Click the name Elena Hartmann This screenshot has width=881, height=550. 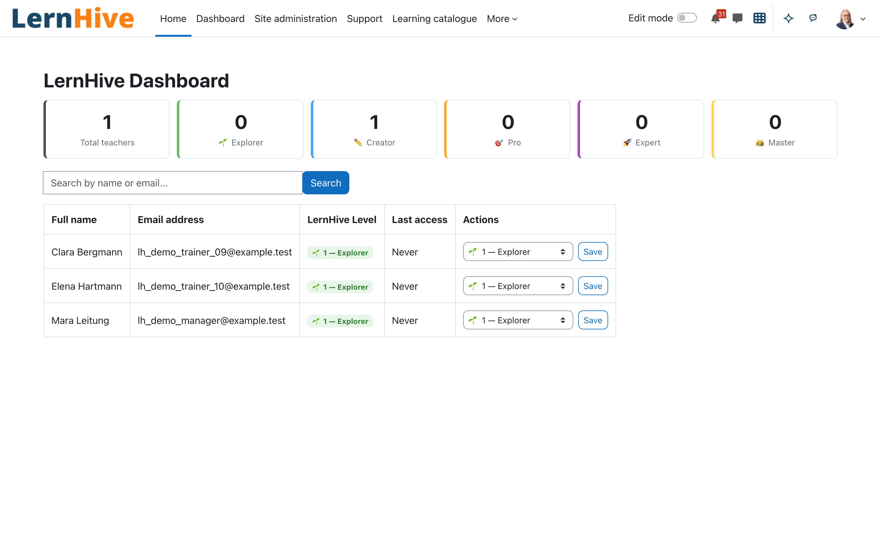click(87, 286)
